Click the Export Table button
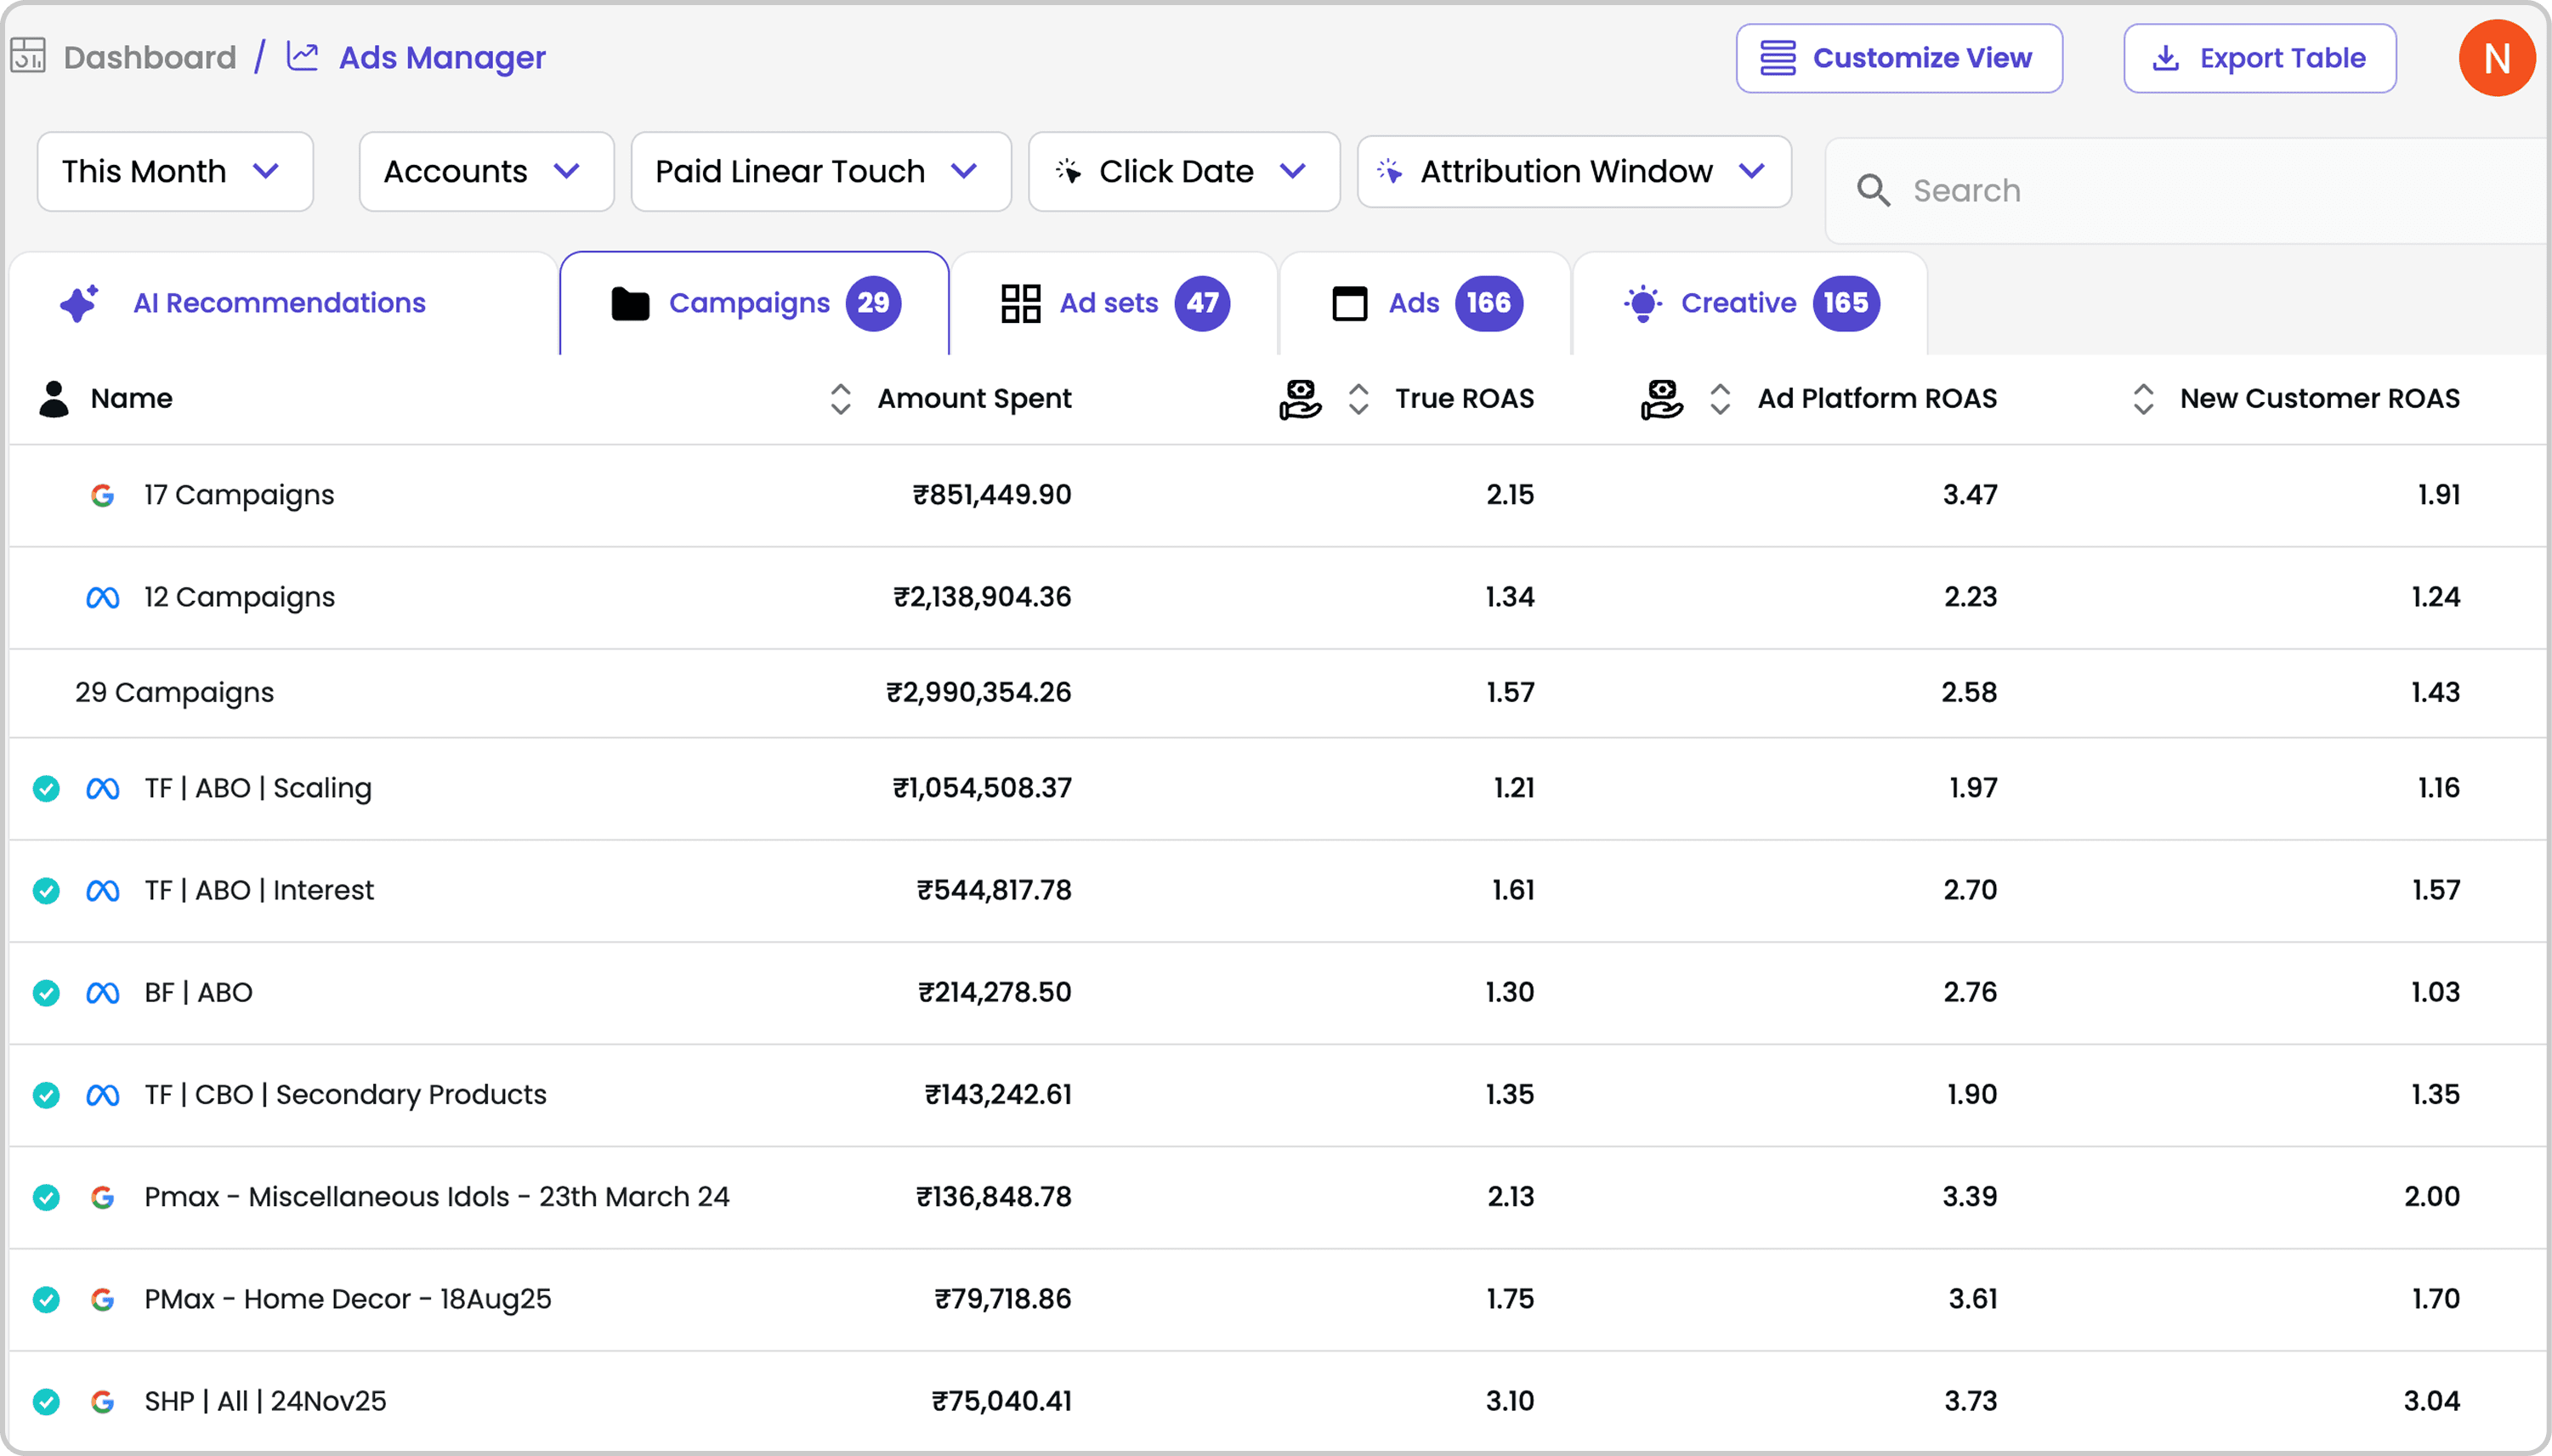The height and width of the screenshot is (1456, 2552). (2259, 58)
